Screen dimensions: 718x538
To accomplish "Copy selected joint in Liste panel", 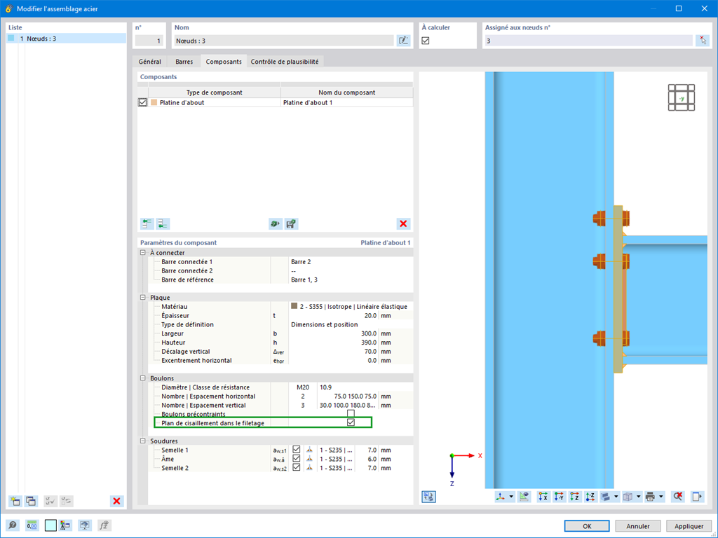I will 31,501.
